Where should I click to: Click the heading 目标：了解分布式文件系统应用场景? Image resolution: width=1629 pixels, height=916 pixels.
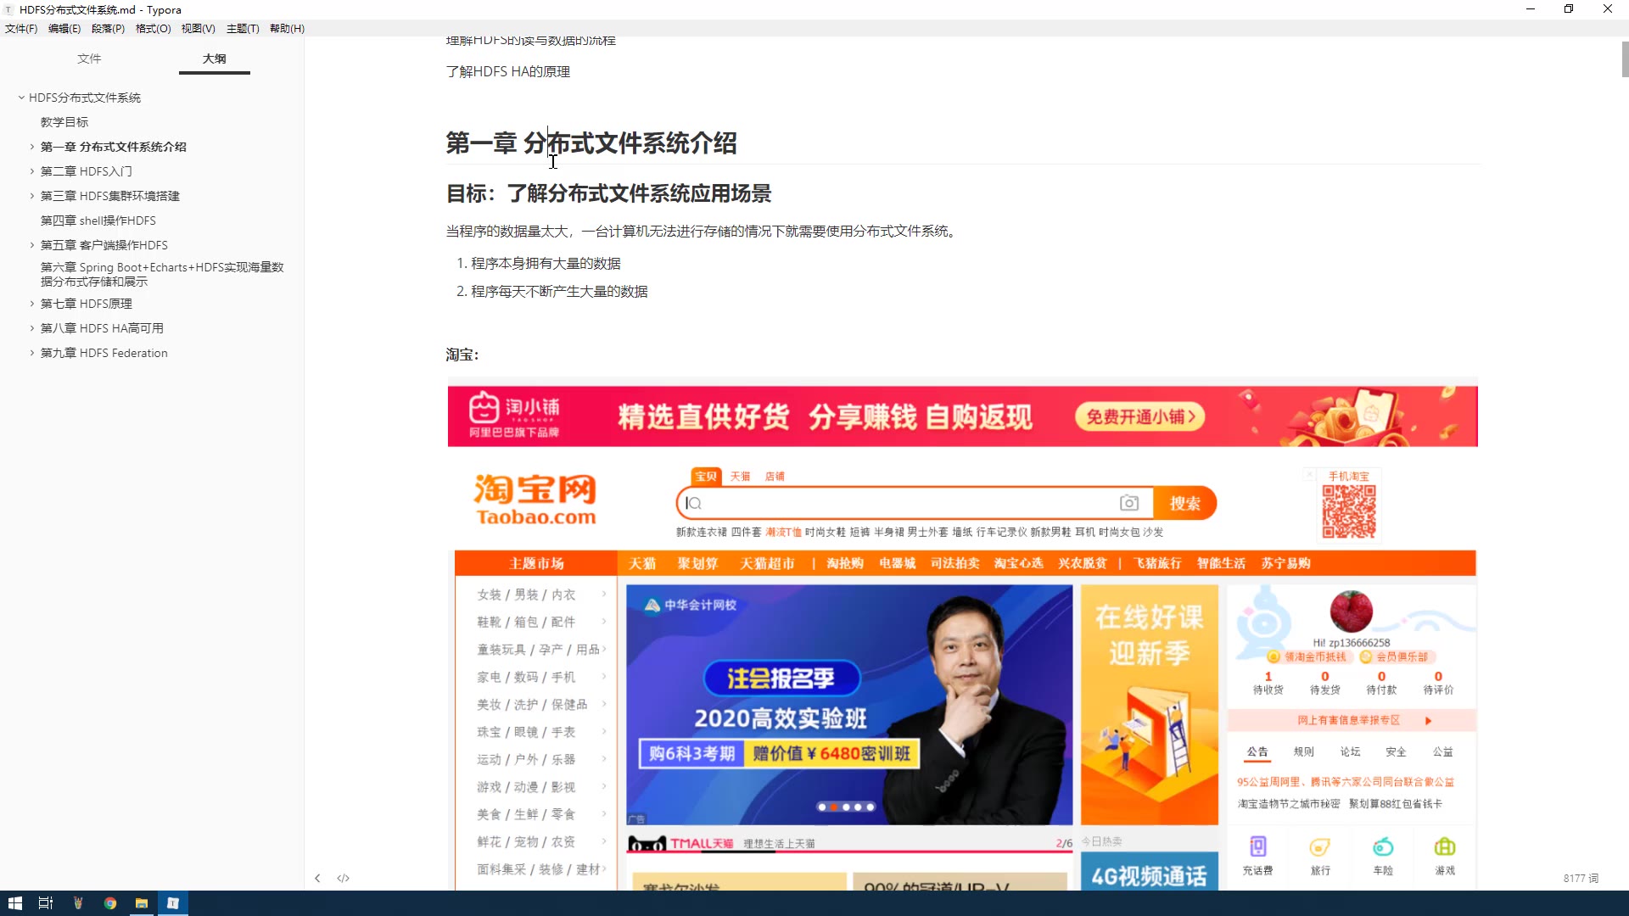click(608, 193)
